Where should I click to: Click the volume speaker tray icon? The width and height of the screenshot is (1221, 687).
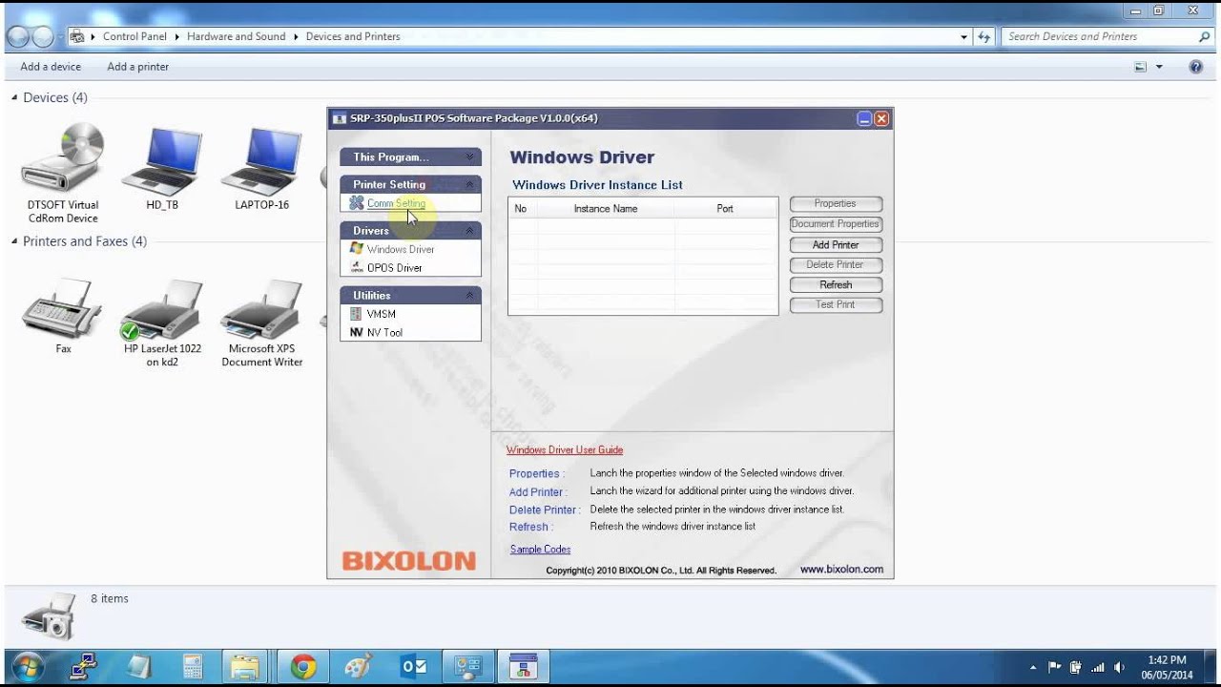pyautogui.click(x=1119, y=667)
